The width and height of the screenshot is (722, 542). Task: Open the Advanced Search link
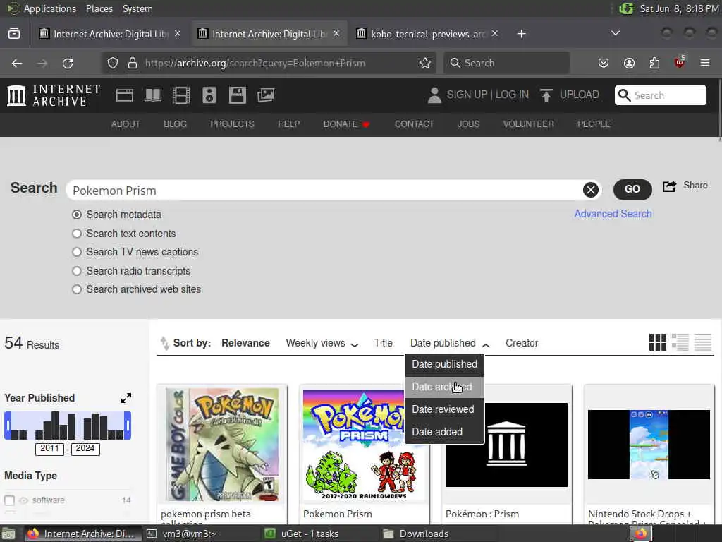(x=613, y=214)
